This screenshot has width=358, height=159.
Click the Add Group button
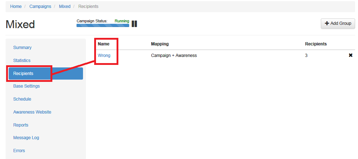pyautogui.click(x=338, y=23)
